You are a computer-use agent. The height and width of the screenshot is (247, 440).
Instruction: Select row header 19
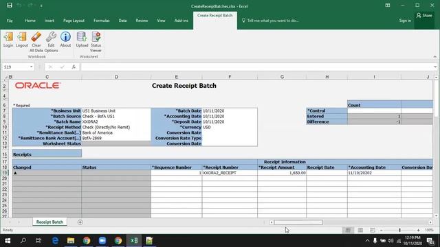tap(5, 173)
